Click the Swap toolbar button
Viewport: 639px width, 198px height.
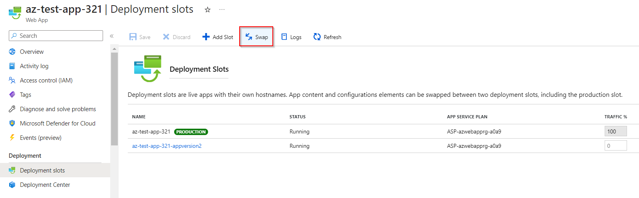pyautogui.click(x=256, y=37)
